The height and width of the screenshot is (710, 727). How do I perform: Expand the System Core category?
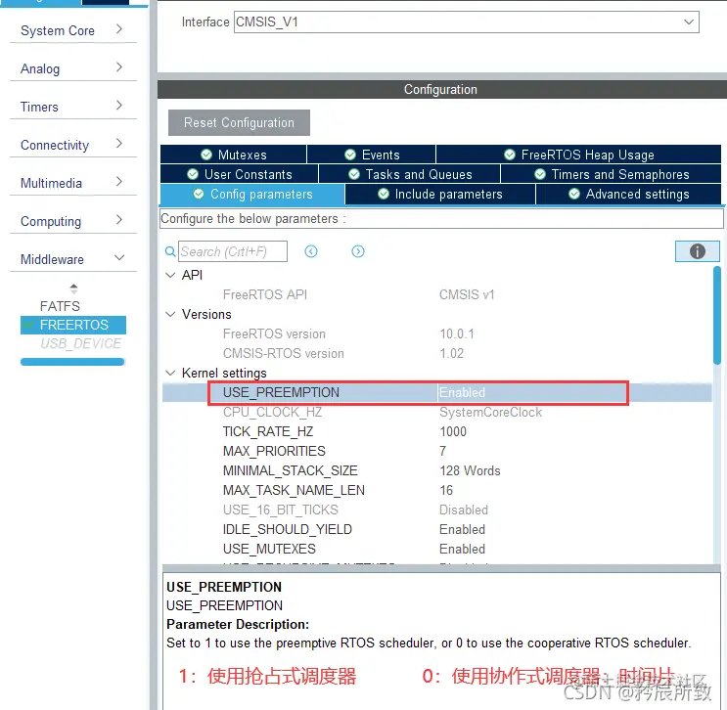tap(73, 30)
